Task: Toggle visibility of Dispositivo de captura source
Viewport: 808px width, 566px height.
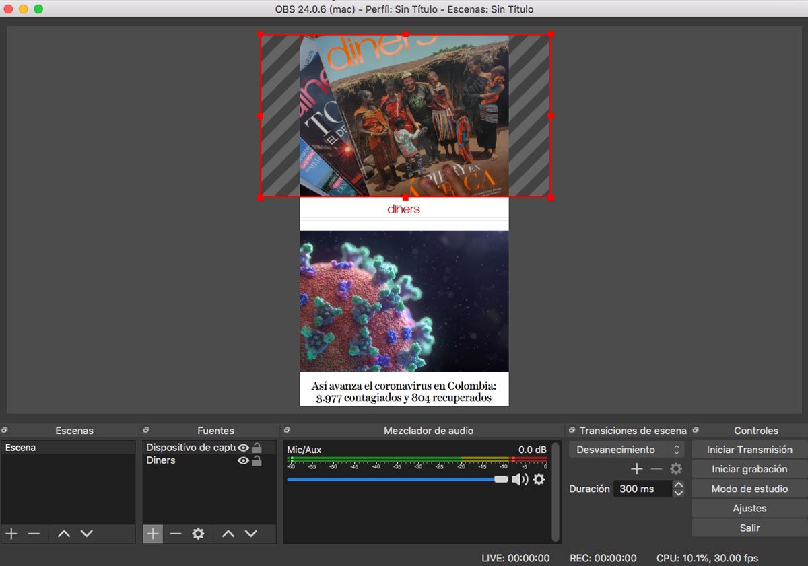Action: click(243, 448)
